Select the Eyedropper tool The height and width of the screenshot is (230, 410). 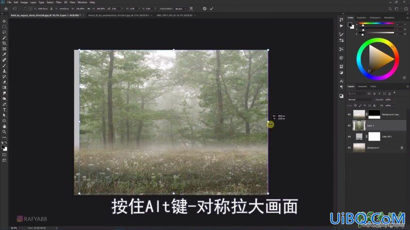[x=4, y=54]
